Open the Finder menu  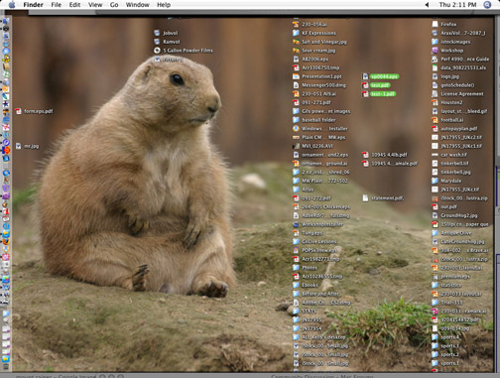pos(33,5)
